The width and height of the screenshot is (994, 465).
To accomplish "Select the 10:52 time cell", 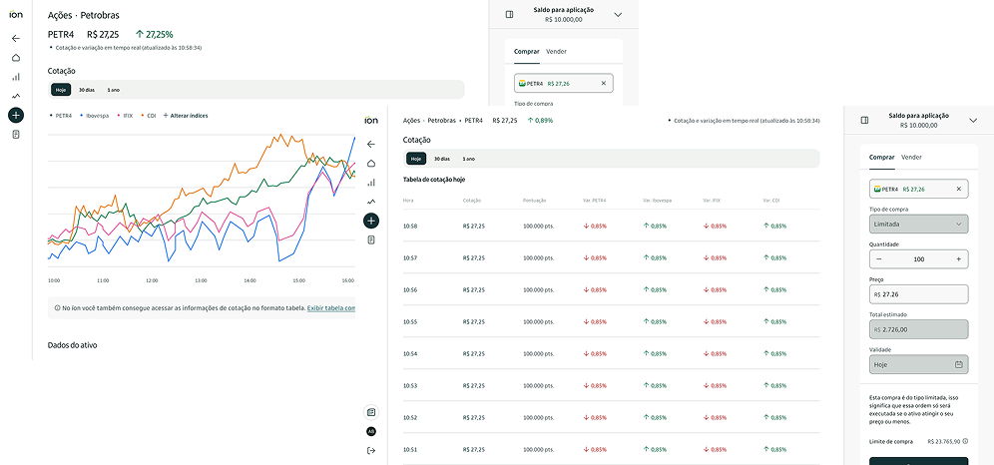I will tap(410, 417).
